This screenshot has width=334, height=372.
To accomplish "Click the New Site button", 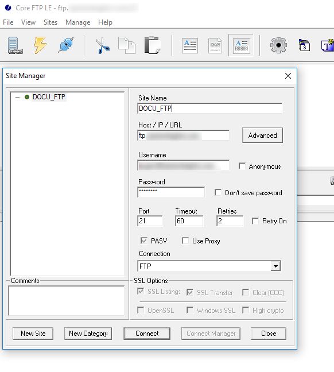I will tap(33, 334).
